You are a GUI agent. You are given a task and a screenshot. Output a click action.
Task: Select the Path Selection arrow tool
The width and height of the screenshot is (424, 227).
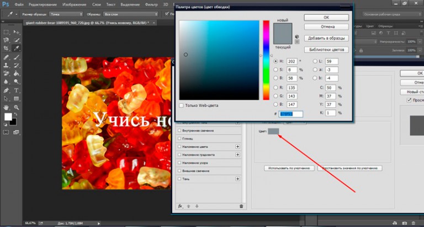[x=6, y=99]
